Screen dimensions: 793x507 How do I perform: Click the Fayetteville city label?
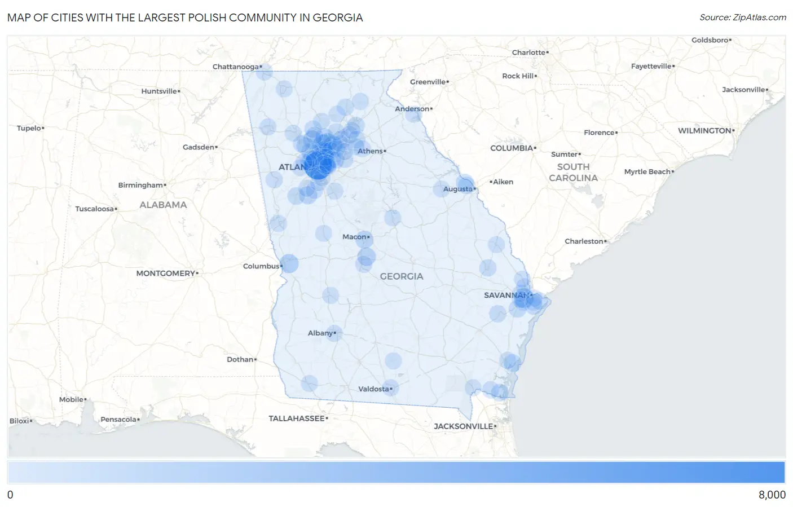[x=651, y=67]
